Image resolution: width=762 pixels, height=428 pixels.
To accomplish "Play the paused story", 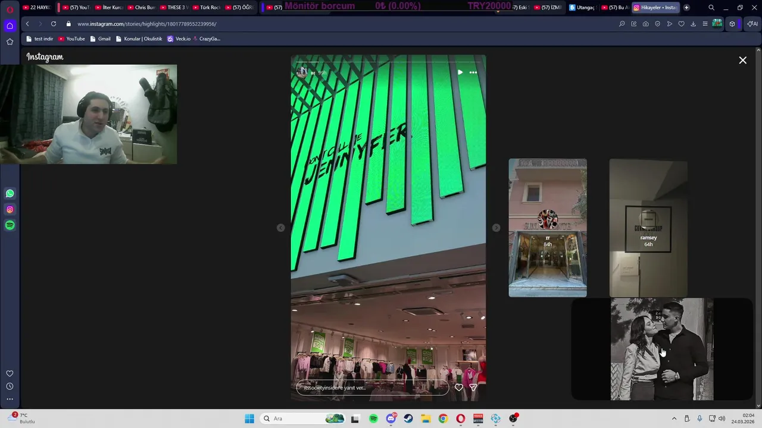I will pyautogui.click(x=460, y=73).
